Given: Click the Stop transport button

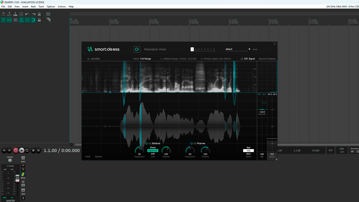Looking at the screenshot, I should click(x=33, y=150).
